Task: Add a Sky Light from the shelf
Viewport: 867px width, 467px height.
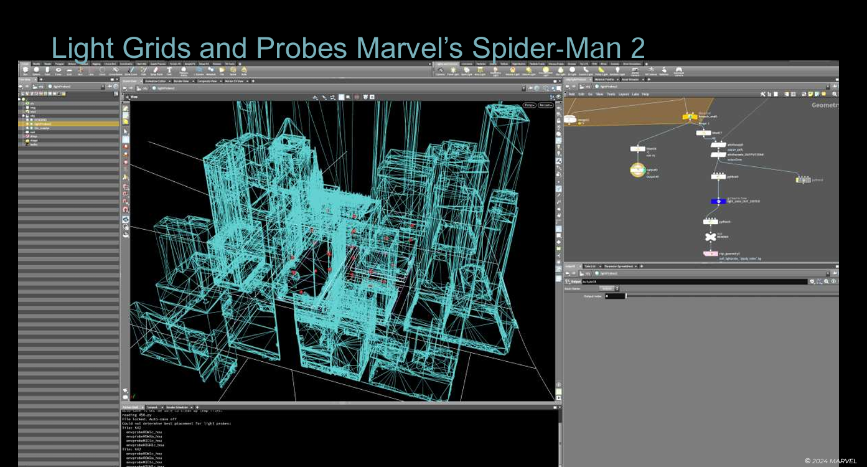Action: click(560, 70)
